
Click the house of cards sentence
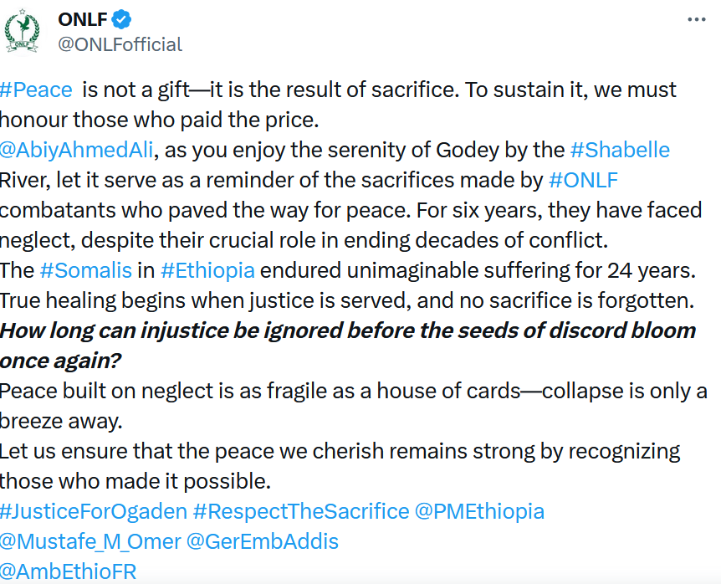point(353,406)
